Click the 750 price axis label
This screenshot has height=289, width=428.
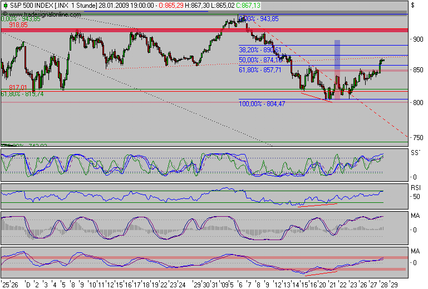(418, 137)
